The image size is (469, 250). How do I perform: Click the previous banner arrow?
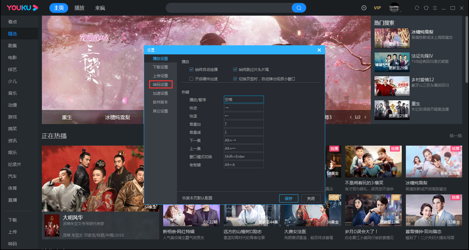point(351,117)
